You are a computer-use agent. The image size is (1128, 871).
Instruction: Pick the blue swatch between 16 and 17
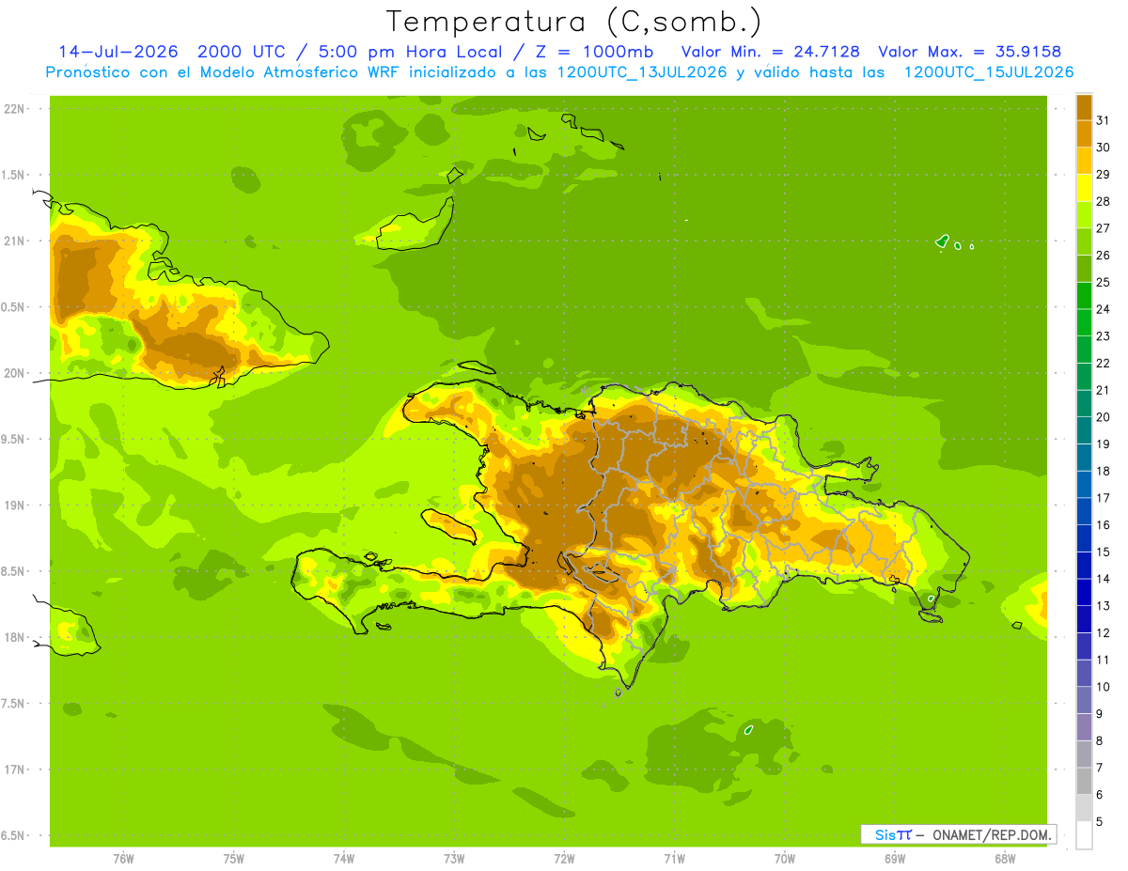pos(1084,511)
